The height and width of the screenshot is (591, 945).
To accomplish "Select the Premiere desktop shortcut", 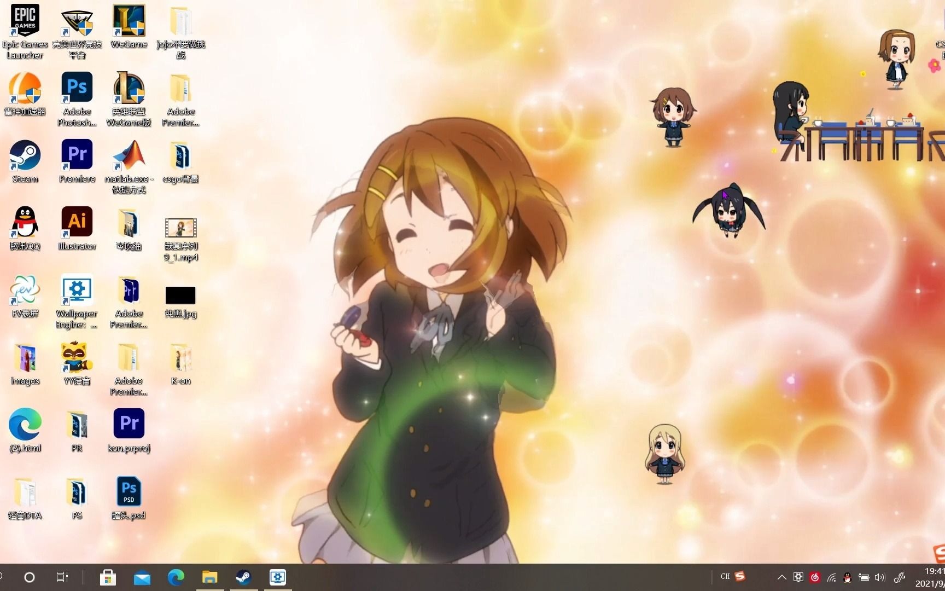I will [x=77, y=161].
